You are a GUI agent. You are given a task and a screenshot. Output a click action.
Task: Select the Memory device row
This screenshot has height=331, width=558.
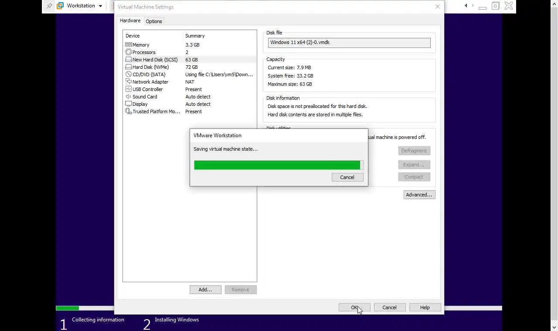point(190,45)
